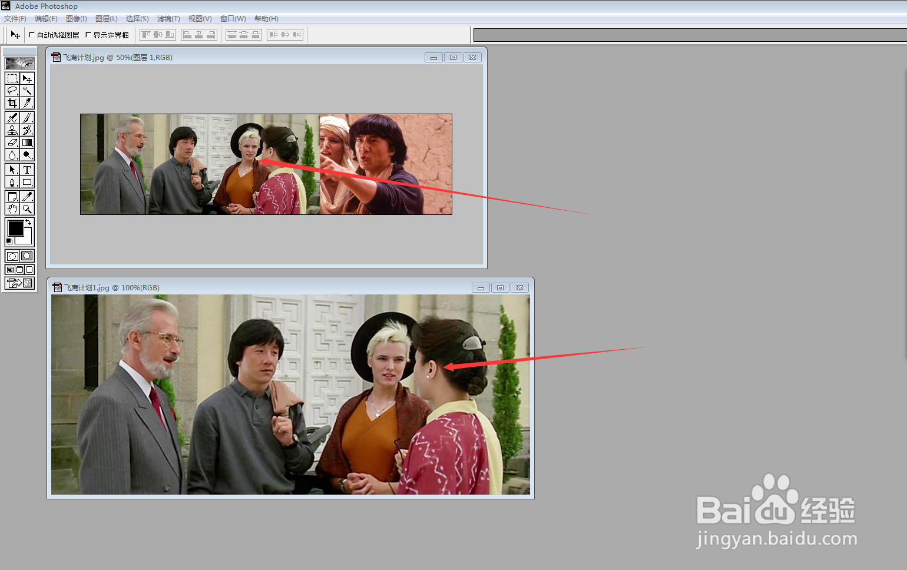Open the 视图(V) menu
This screenshot has width=907, height=570.
(x=200, y=19)
